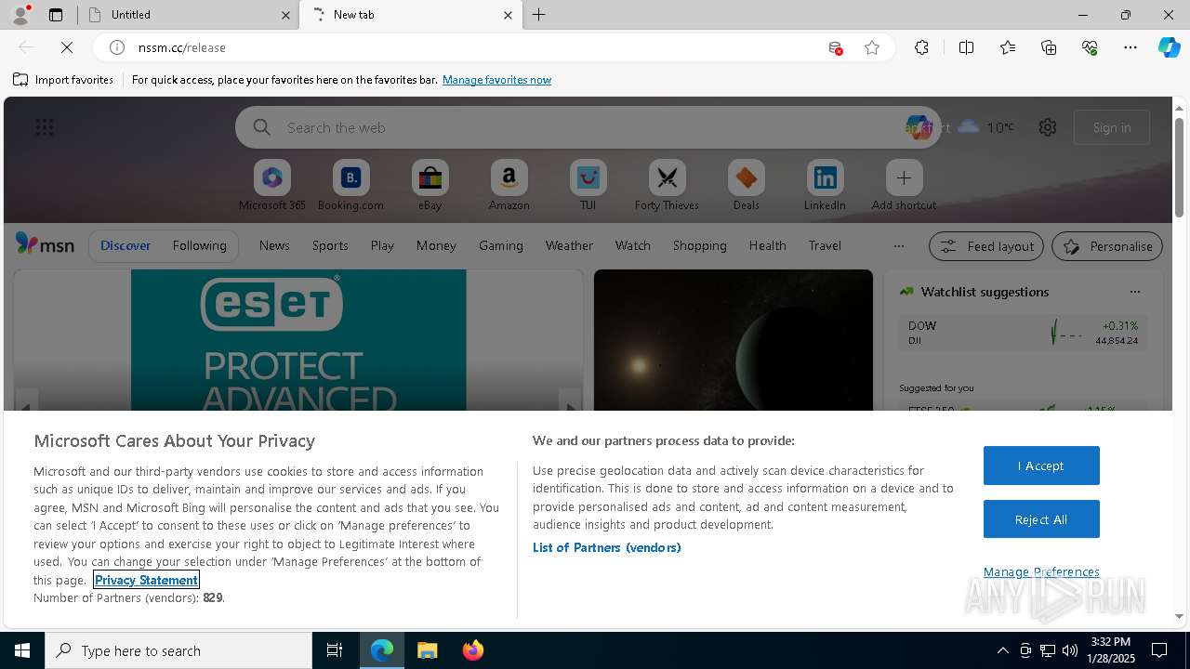Viewport: 1190px width, 669px height.
Task: Open eBay shortcut tile
Action: (430, 186)
